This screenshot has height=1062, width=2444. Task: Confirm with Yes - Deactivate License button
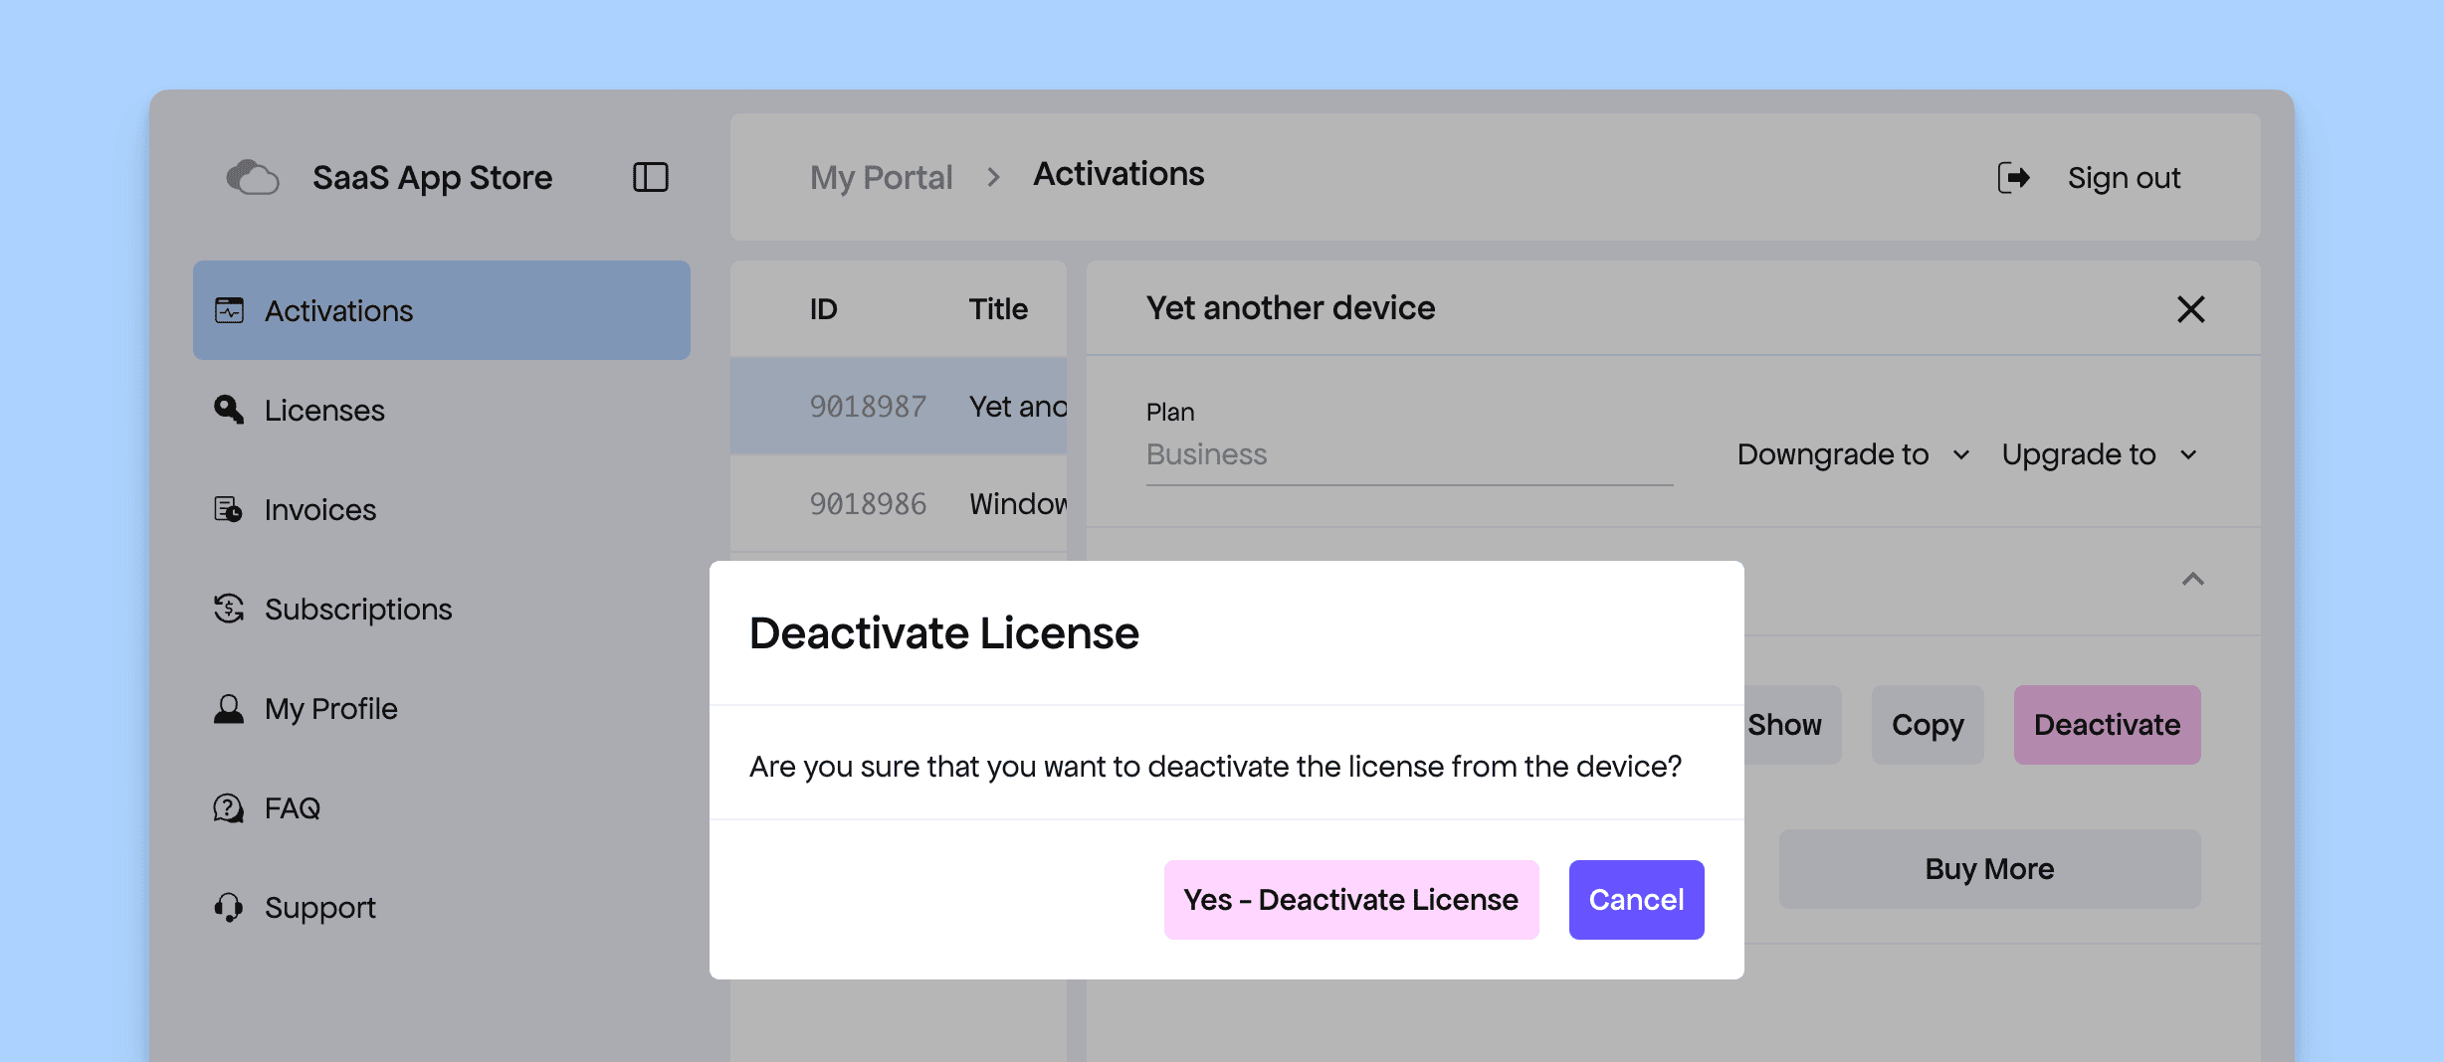coord(1350,900)
